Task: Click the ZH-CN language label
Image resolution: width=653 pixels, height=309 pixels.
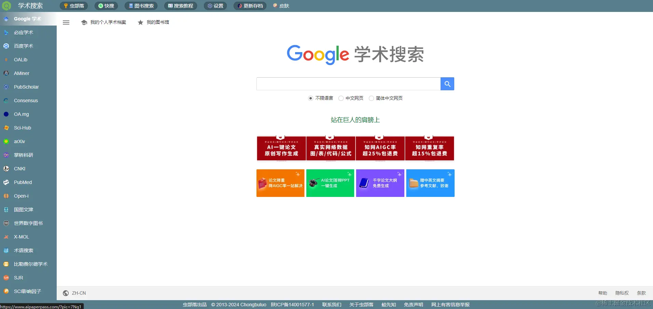Action: pos(79,293)
